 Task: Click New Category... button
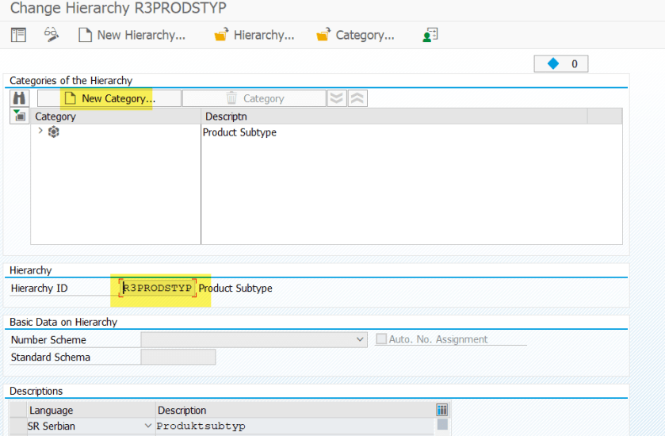click(109, 98)
